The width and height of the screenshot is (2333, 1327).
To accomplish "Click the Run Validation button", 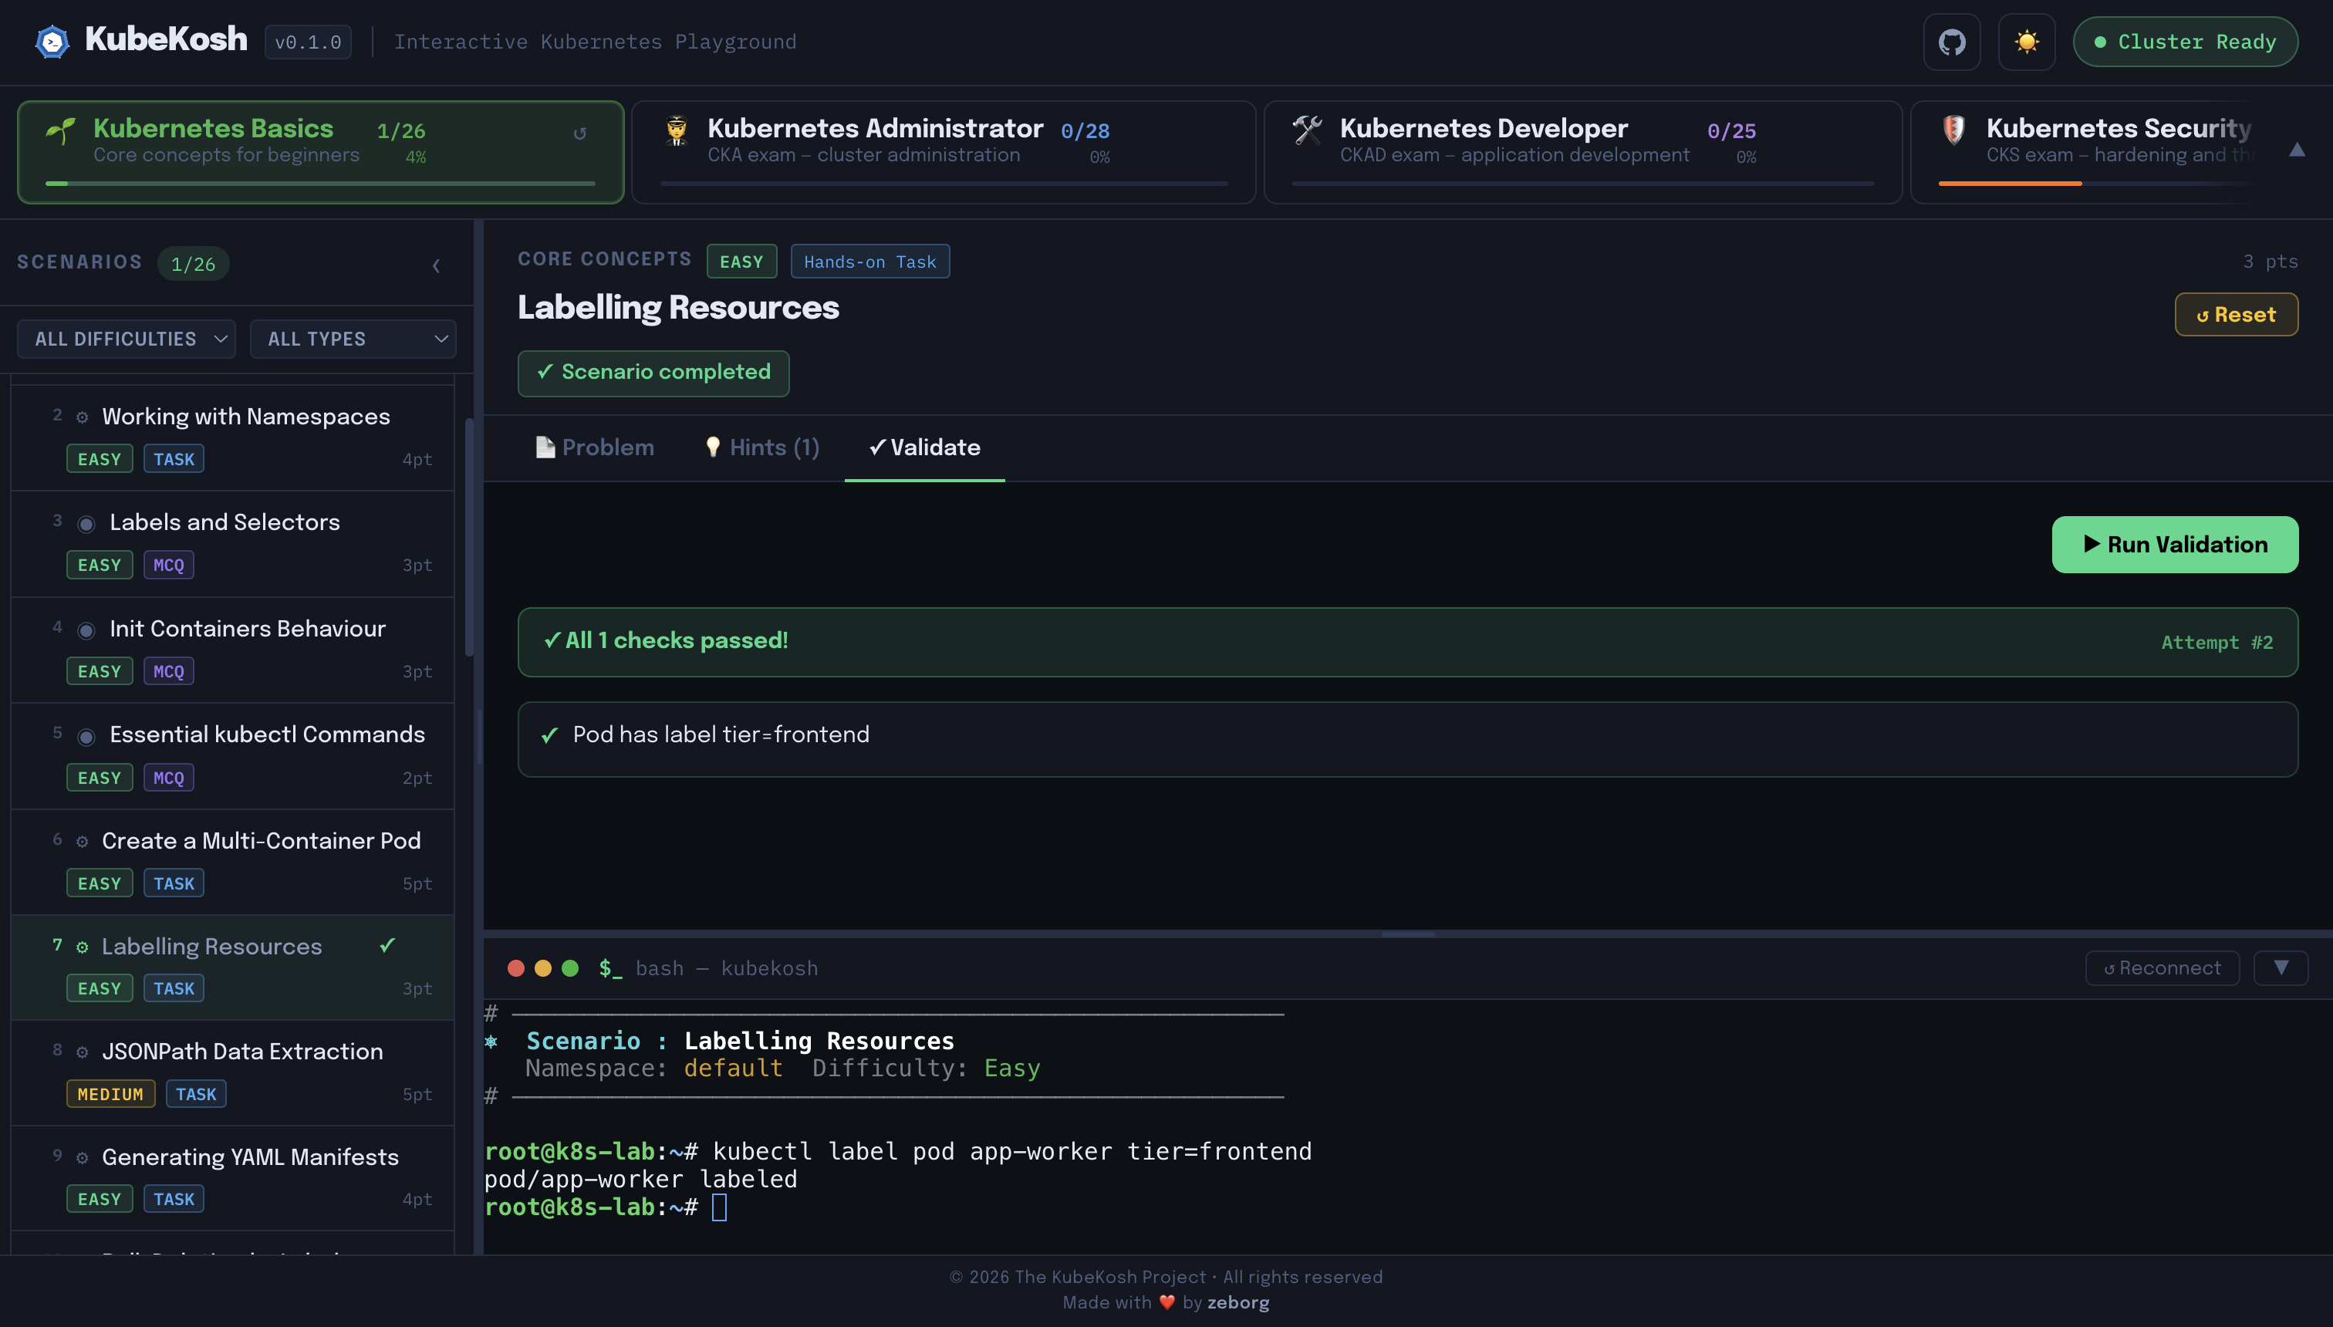I will 2174,545.
